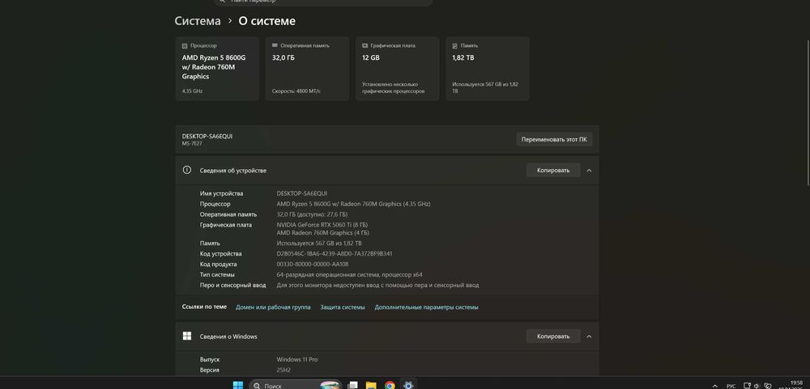Viewport: 810px width, 389px height.
Task: Open the Защита системы link
Action: 343,307
